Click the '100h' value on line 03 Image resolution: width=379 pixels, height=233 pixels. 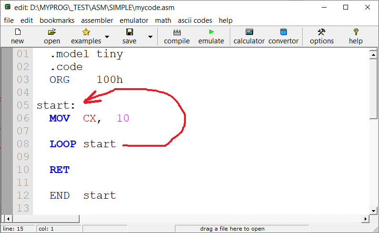pos(110,80)
